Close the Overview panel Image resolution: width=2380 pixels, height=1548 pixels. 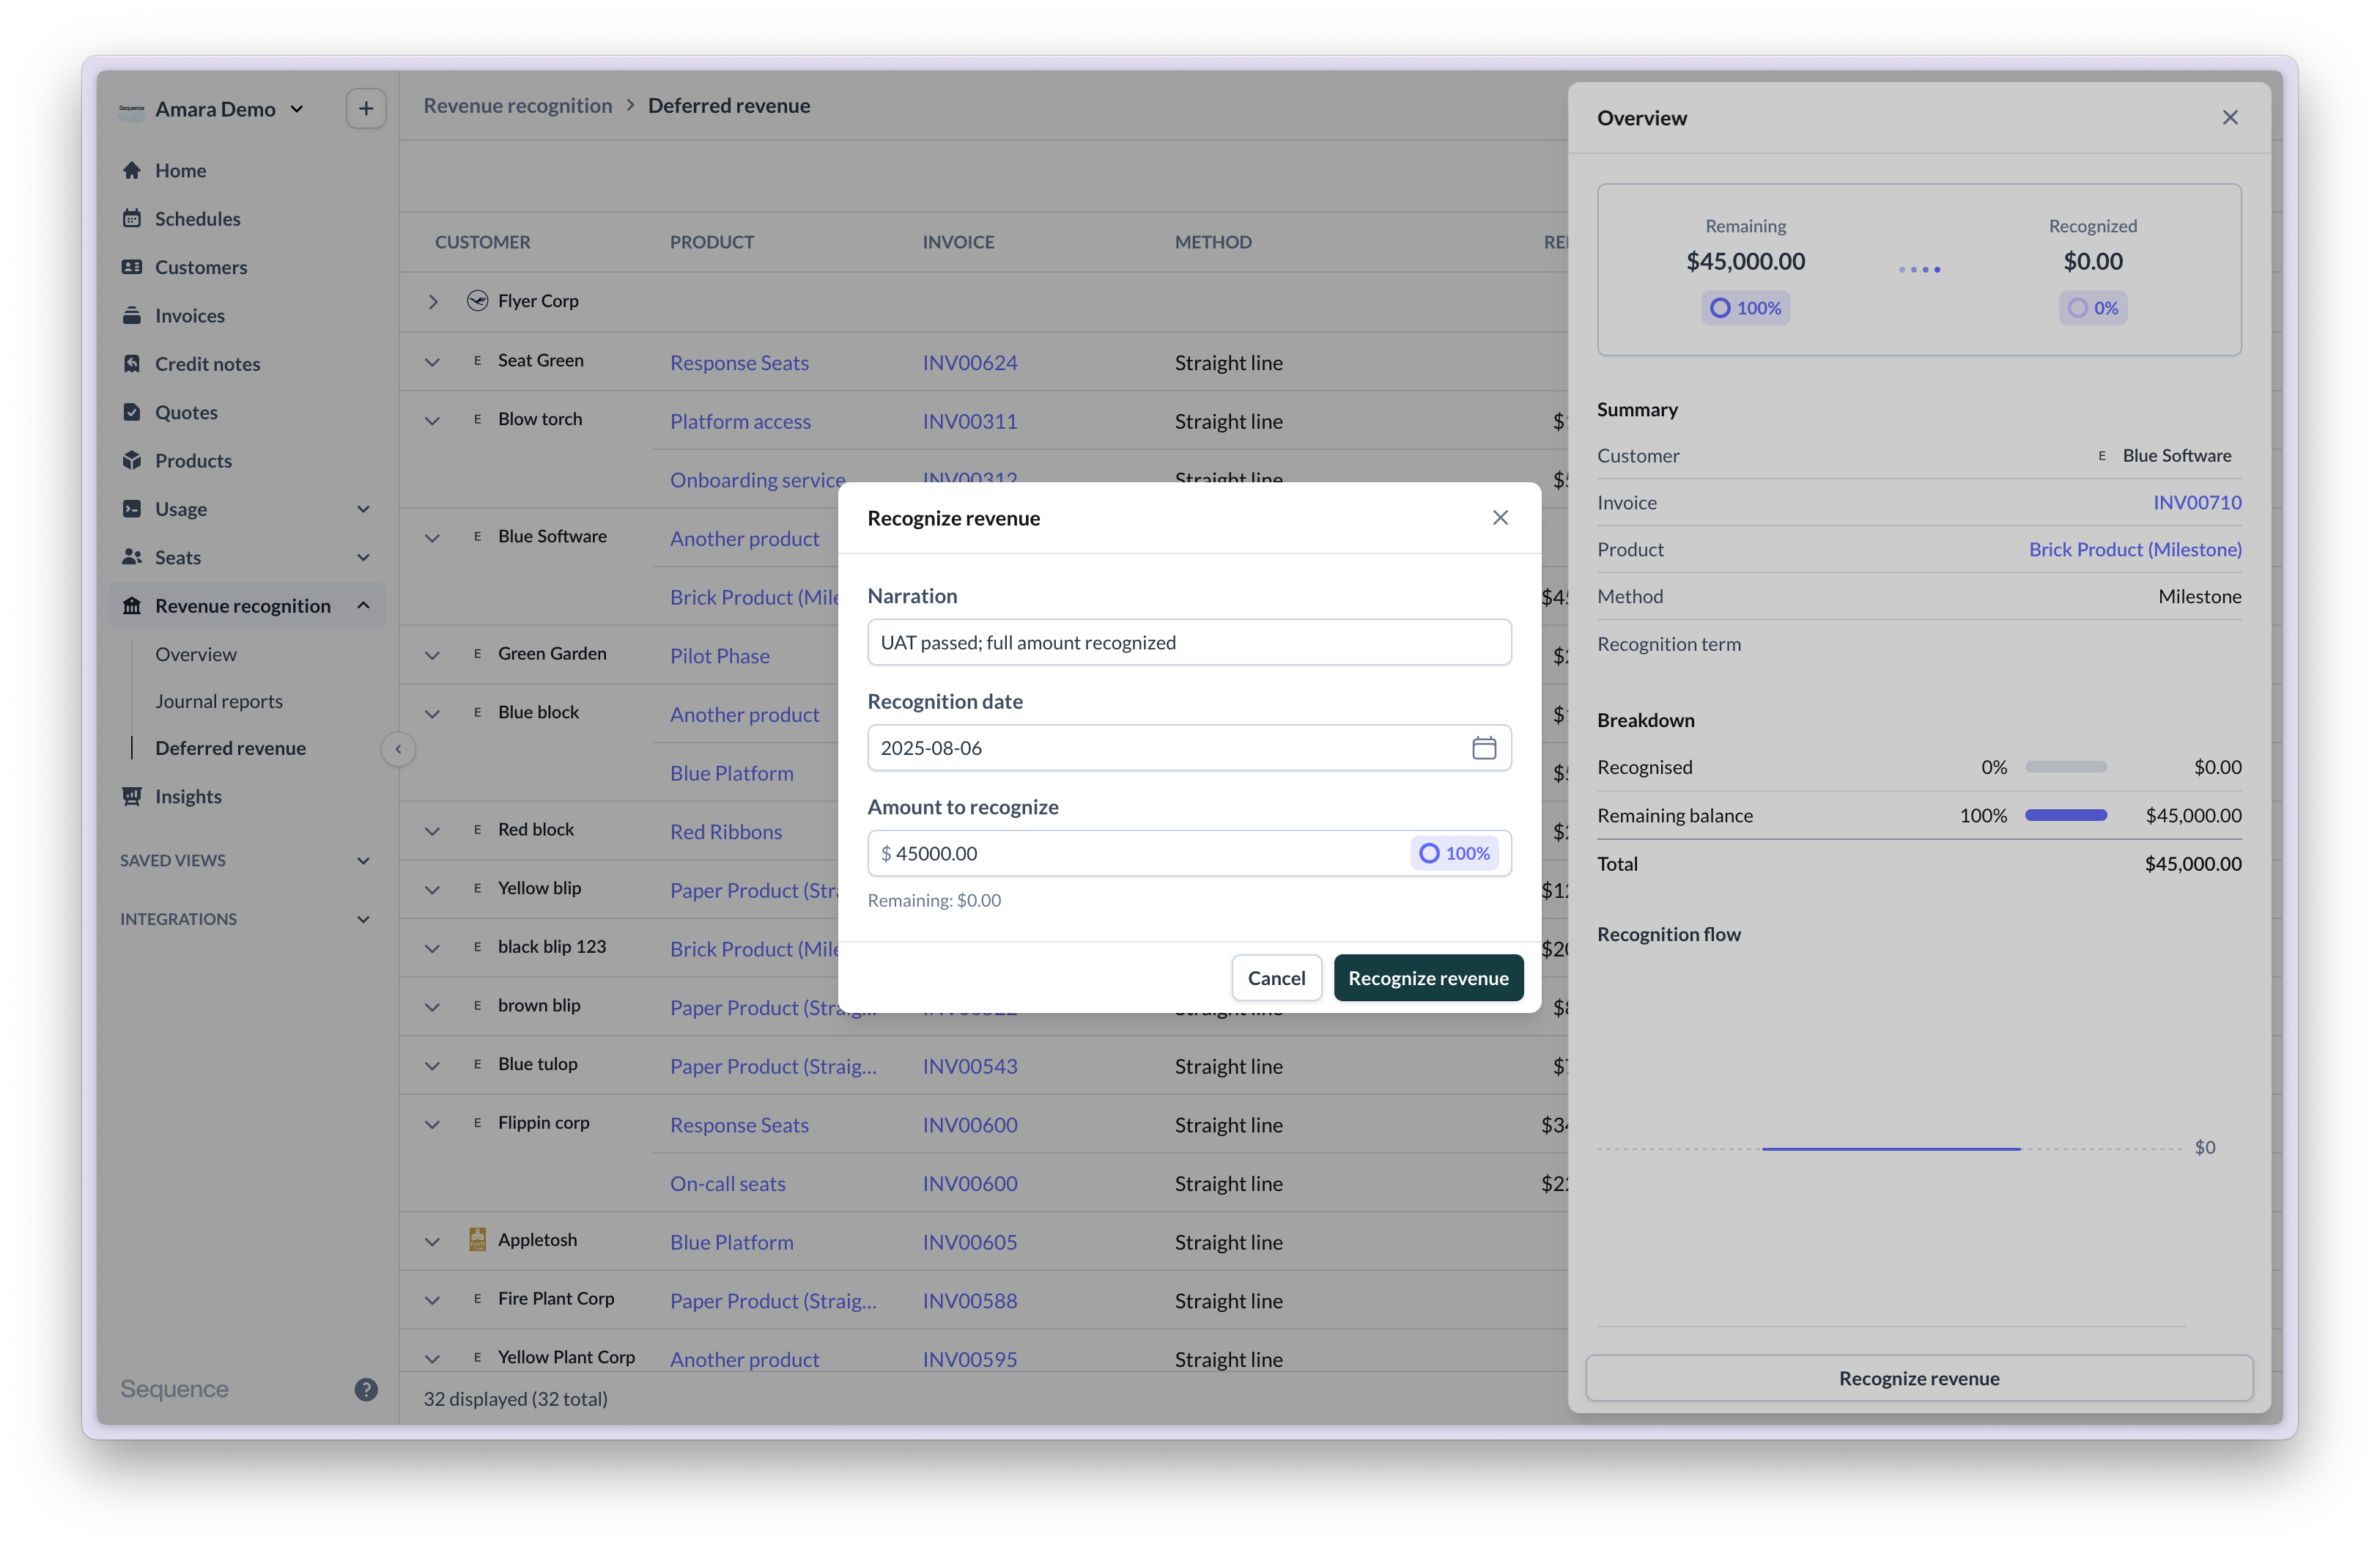(x=2230, y=118)
